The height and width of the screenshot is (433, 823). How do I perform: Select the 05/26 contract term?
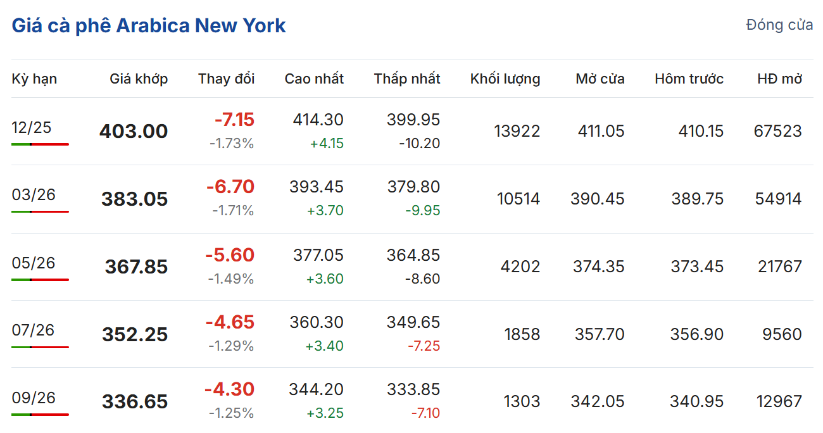point(34,263)
